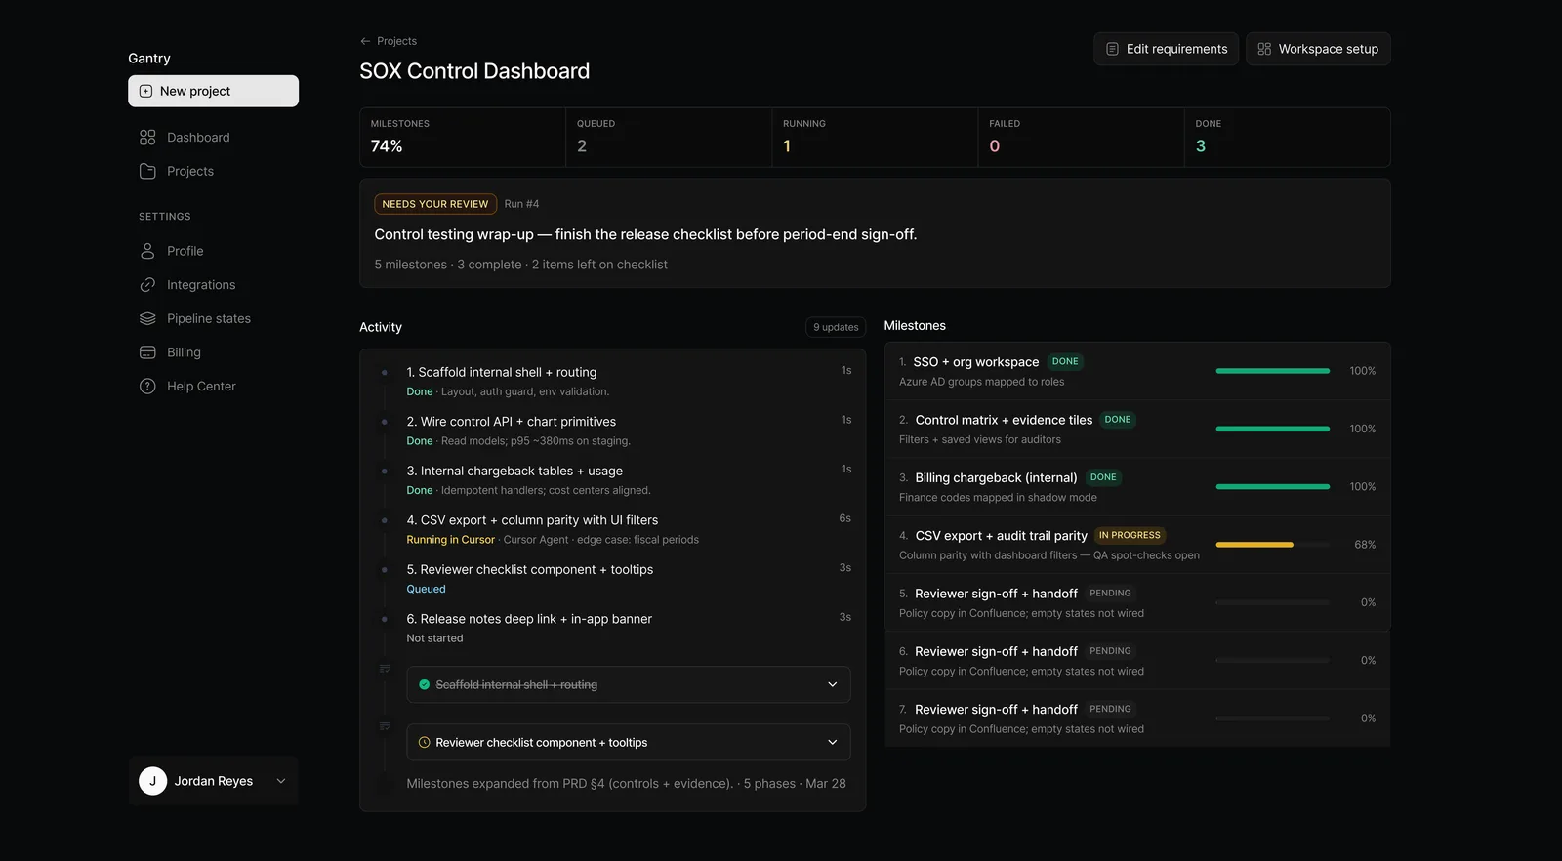Expand the struck-through Scaffold internal shell row
1562x861 pixels.
coord(832,685)
